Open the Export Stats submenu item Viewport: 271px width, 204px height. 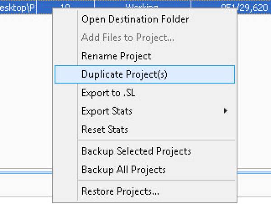[107, 111]
